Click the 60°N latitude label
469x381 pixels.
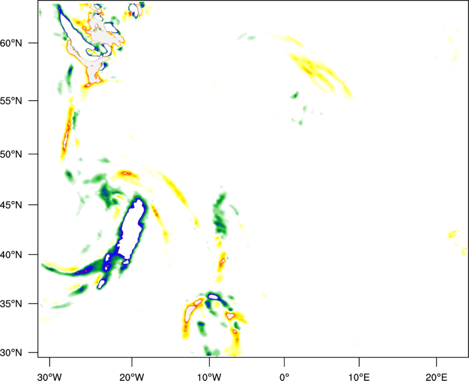point(11,43)
